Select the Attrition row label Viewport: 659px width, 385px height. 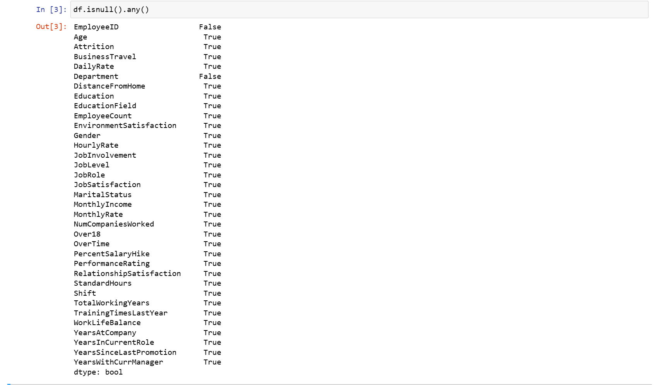[x=94, y=47]
